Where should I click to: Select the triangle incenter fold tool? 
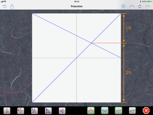coord(48,111)
